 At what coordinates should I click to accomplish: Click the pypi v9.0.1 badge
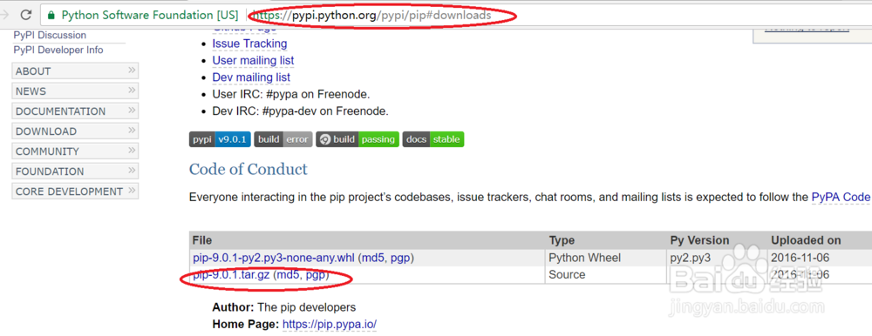point(220,139)
